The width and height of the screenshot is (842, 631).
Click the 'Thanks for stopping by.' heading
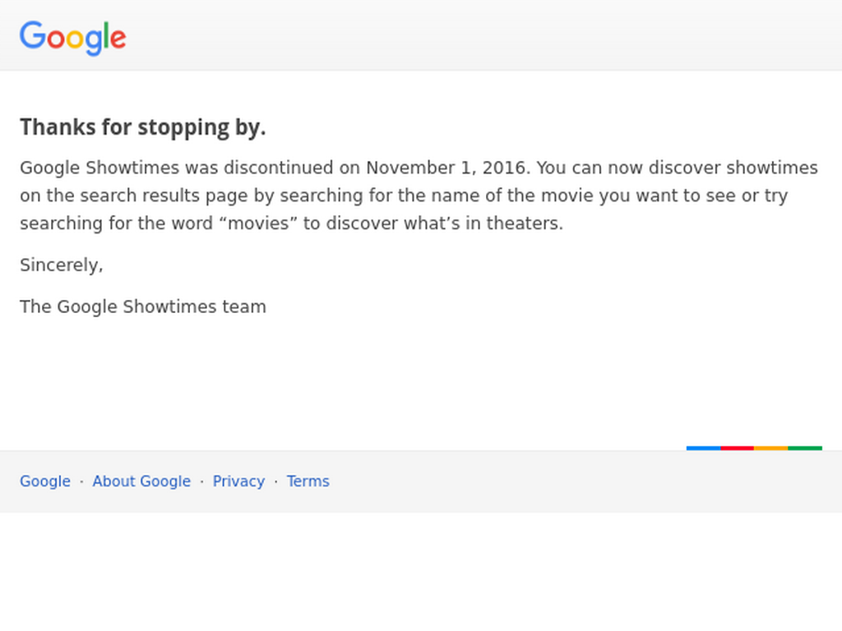point(143,127)
